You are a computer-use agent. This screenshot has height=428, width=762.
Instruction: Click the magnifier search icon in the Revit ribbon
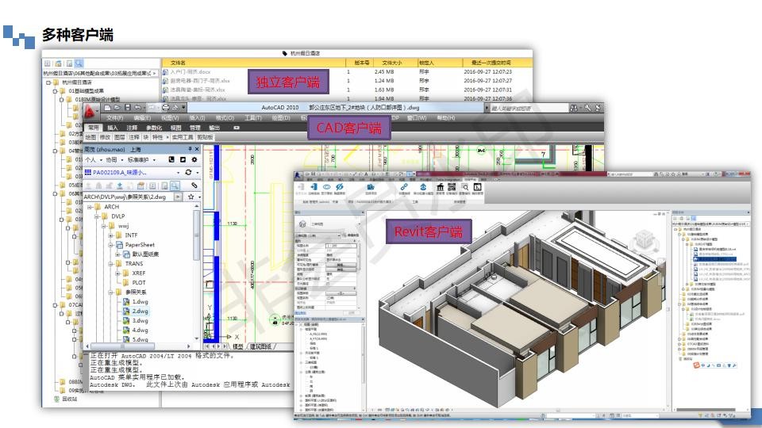coord(465,187)
